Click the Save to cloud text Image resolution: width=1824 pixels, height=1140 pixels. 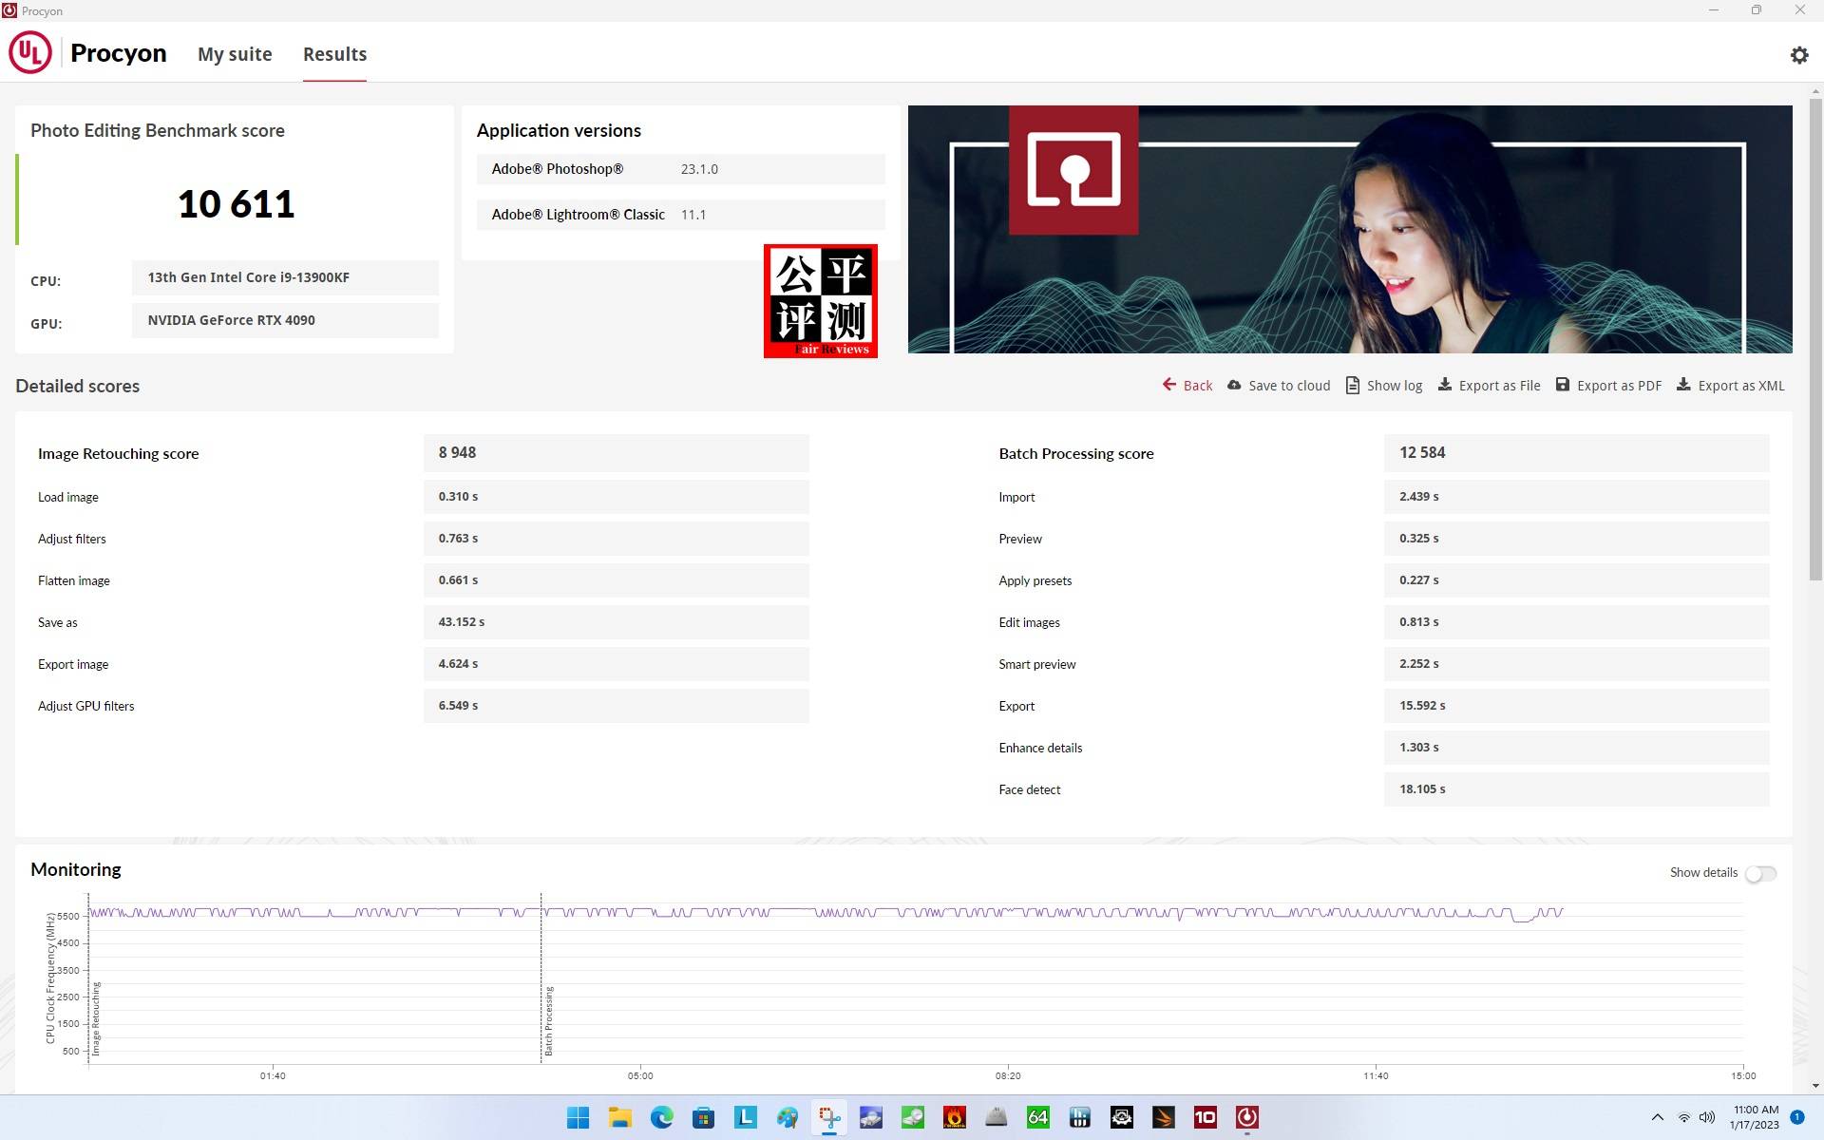tap(1288, 386)
